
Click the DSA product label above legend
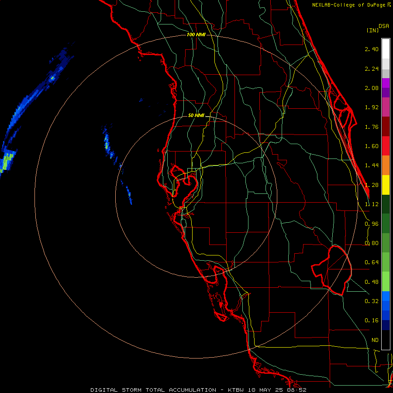pos(384,26)
